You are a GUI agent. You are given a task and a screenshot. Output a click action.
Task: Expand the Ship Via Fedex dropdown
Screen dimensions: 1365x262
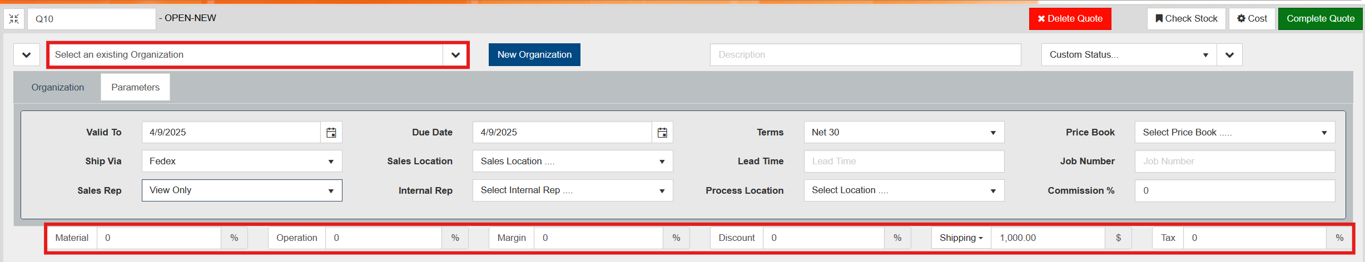tap(242, 162)
